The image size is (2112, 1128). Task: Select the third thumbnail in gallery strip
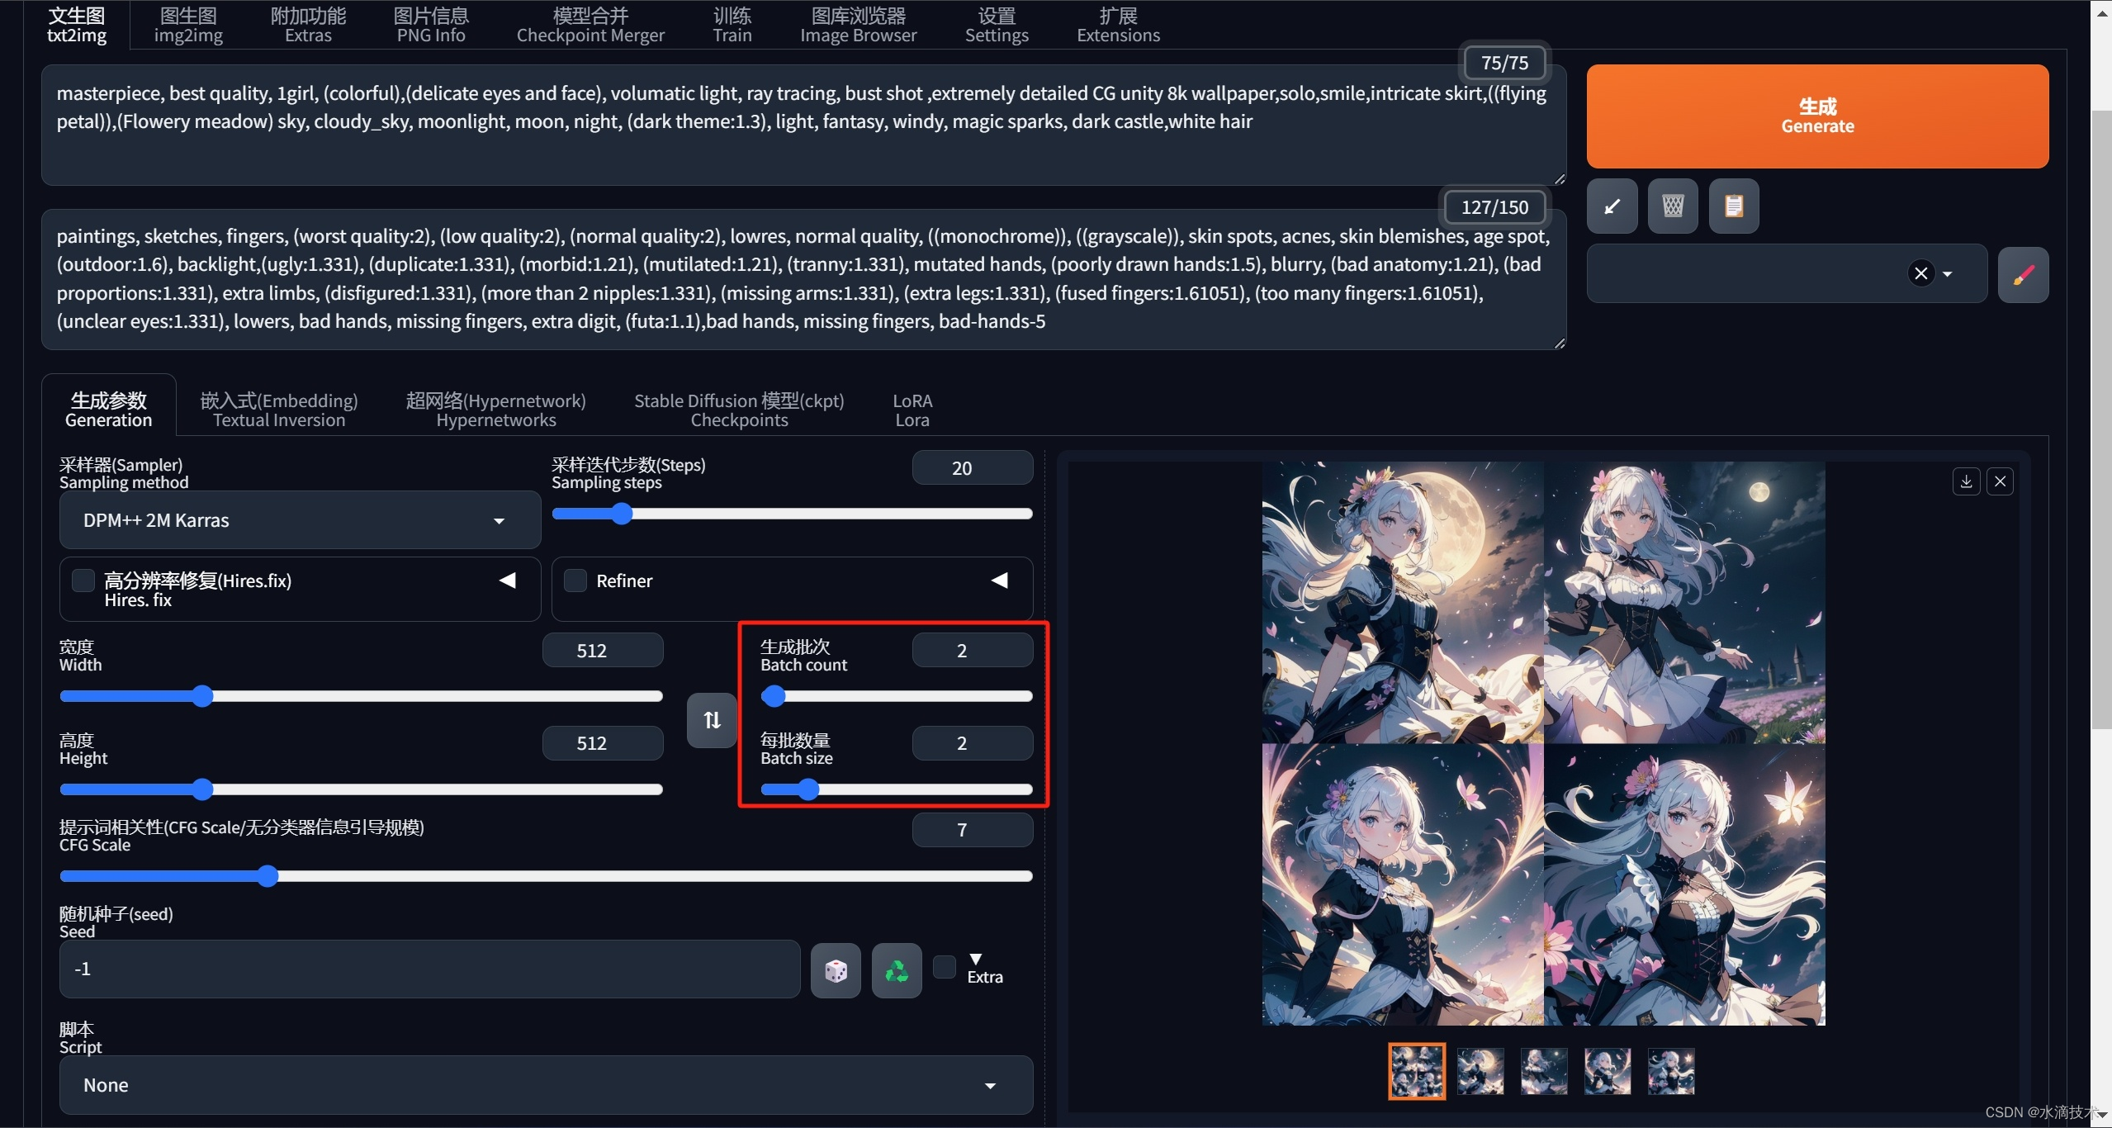tap(1544, 1071)
